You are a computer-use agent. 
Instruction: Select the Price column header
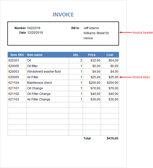[x=92, y=55]
